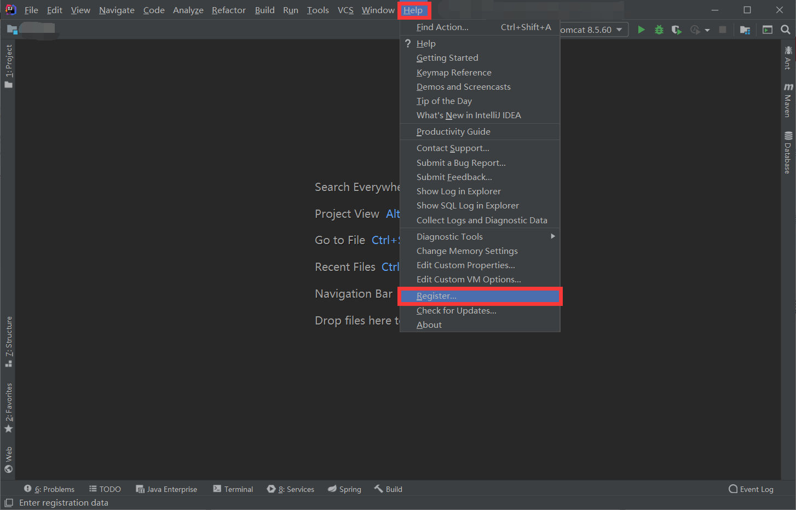796x510 pixels.
Task: Open the File menu
Action: coord(31,10)
